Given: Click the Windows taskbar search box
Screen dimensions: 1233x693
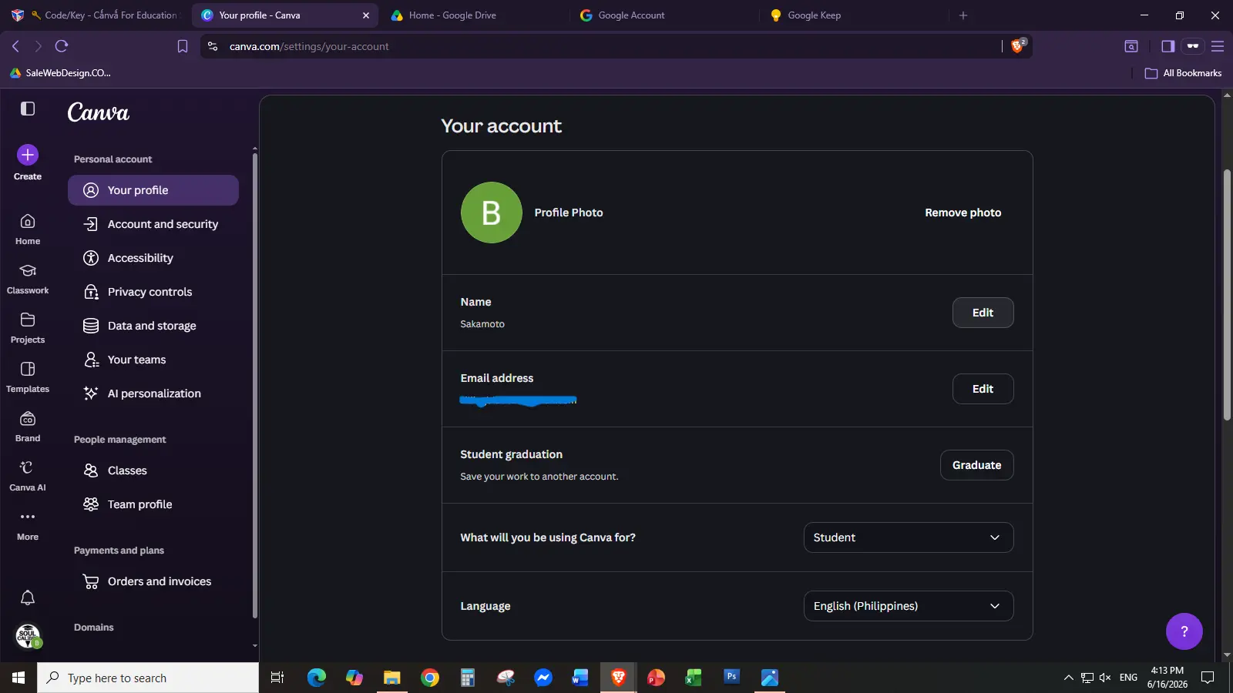Looking at the screenshot, I should pyautogui.click(x=148, y=678).
